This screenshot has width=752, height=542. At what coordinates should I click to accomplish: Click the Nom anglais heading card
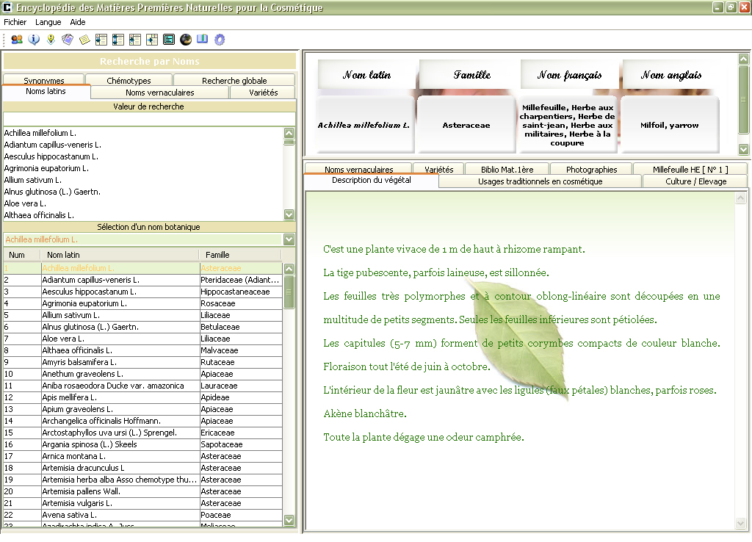[x=671, y=74]
